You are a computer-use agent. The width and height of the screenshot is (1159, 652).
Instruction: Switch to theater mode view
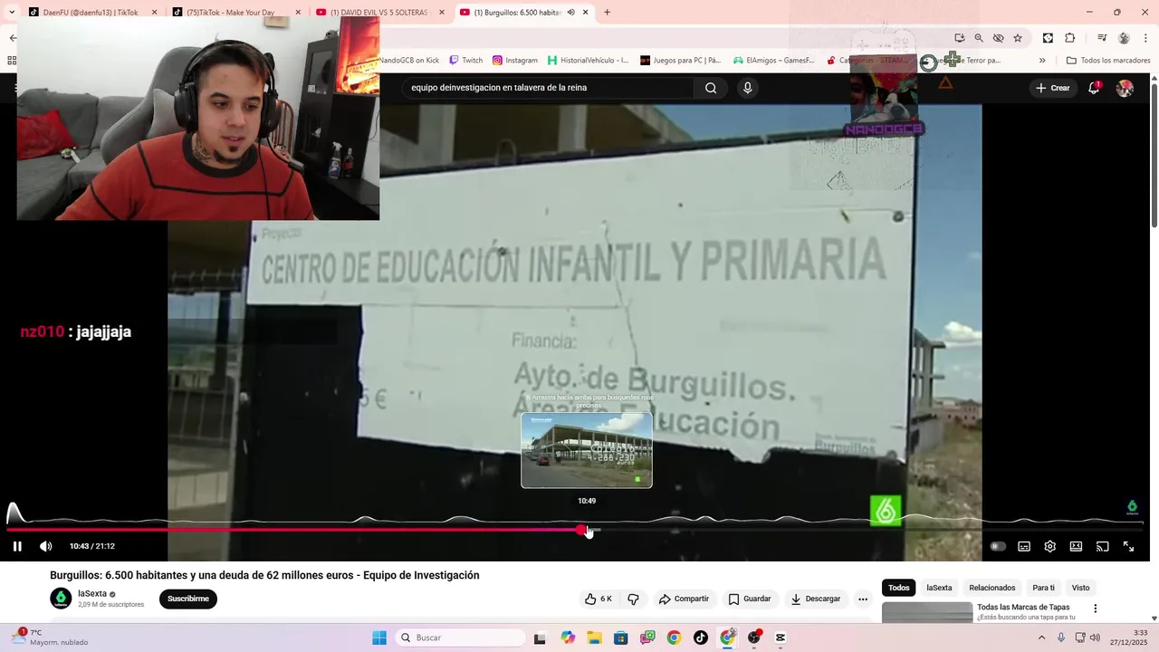click(x=1076, y=546)
